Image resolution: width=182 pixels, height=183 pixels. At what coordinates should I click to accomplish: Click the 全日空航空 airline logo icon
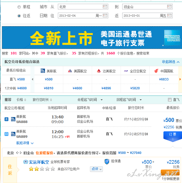pyautogui.click(x=126, y=71)
